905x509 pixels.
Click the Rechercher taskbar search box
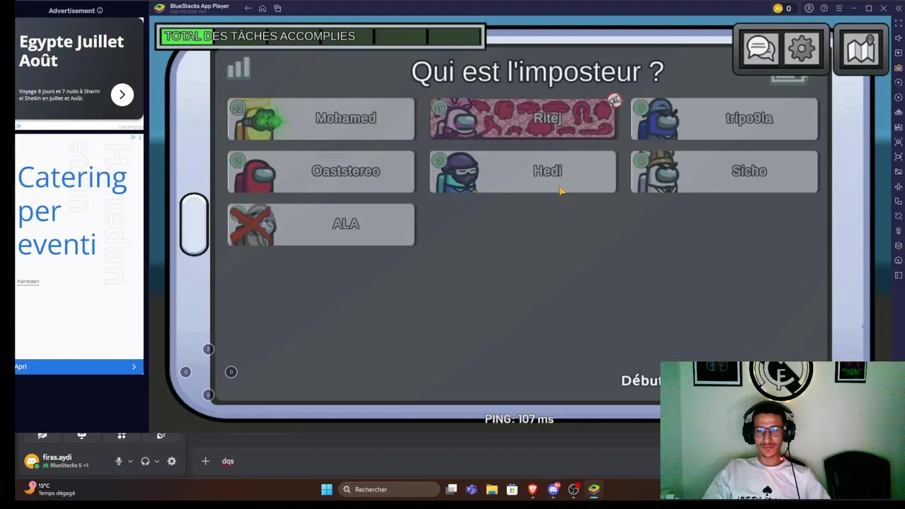pos(388,489)
